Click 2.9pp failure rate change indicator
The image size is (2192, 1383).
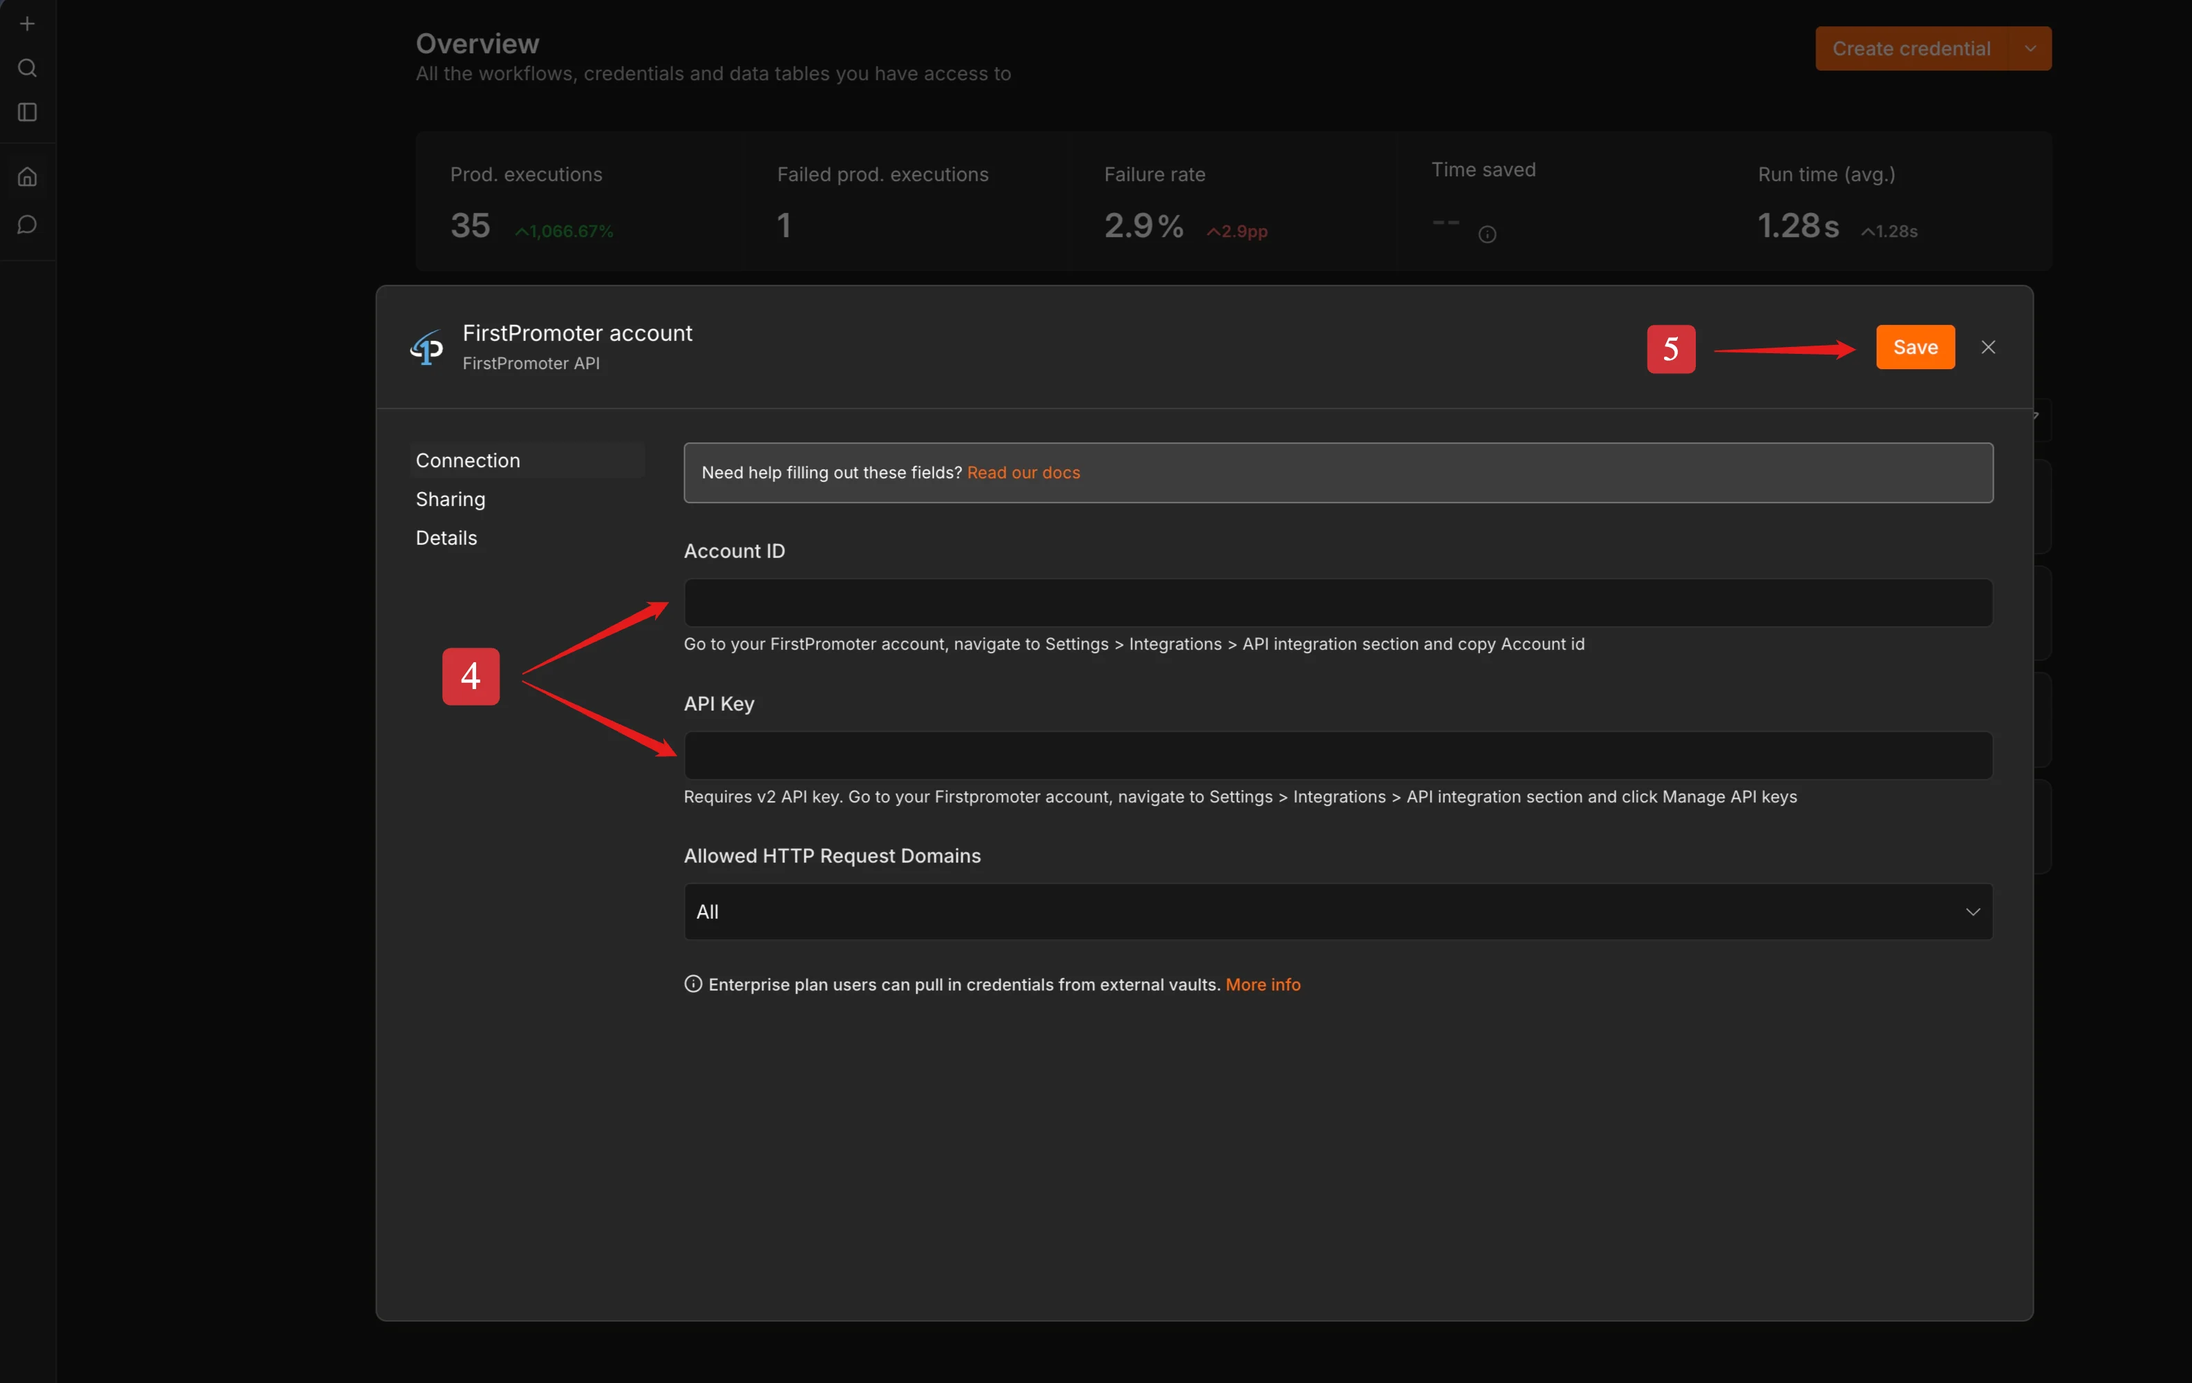(1237, 232)
